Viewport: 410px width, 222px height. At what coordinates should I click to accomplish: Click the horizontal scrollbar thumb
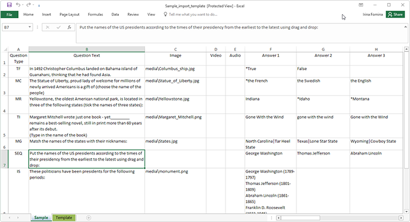300,217
